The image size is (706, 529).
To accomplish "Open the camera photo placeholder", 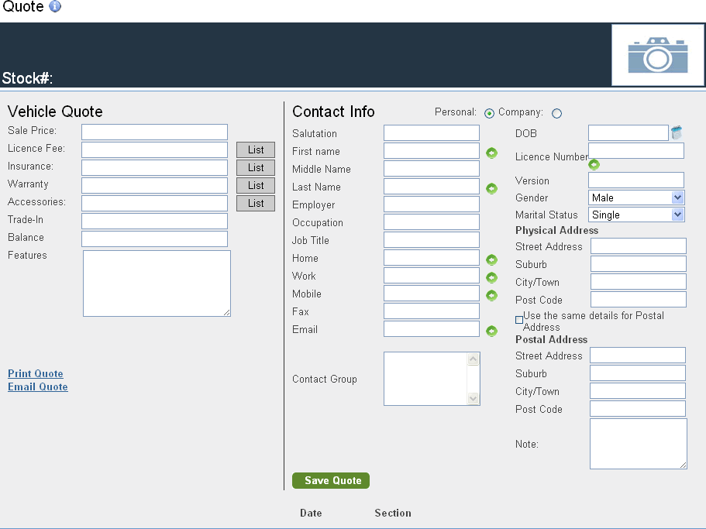I will pos(657,55).
